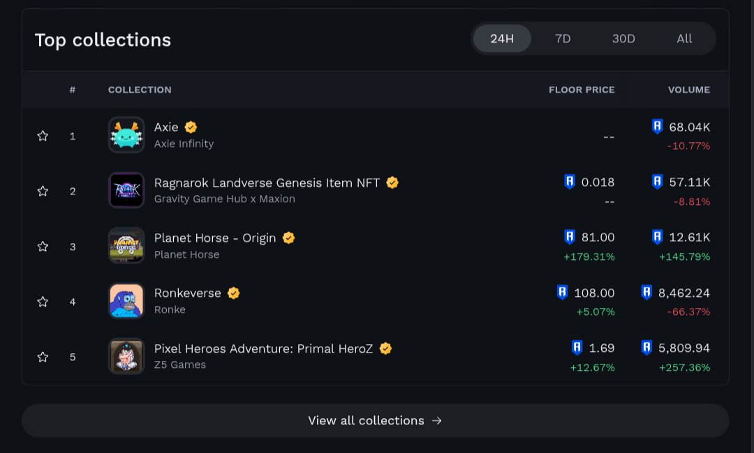Click the Top collections heading
Image resolution: width=754 pixels, height=453 pixels.
[103, 40]
